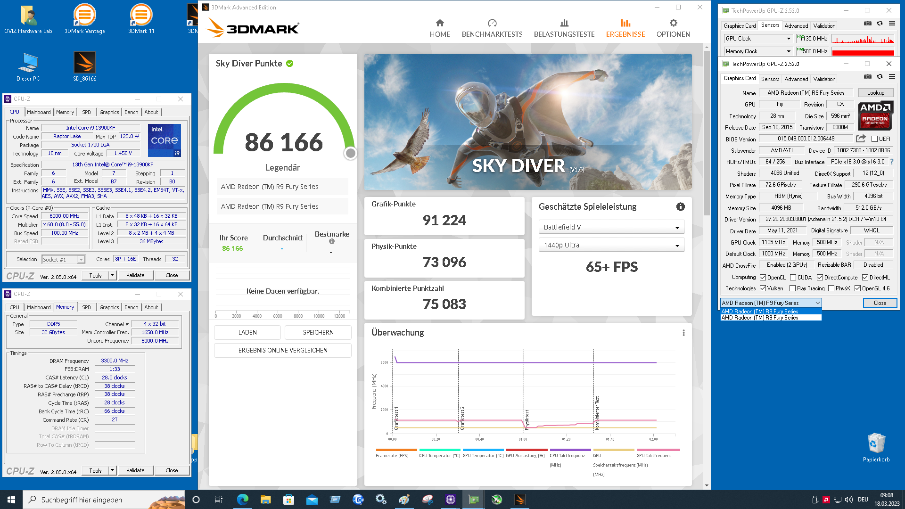Click the Bus Interface question mark in GPU-Z
Image resolution: width=905 pixels, height=509 pixels.
(x=891, y=162)
